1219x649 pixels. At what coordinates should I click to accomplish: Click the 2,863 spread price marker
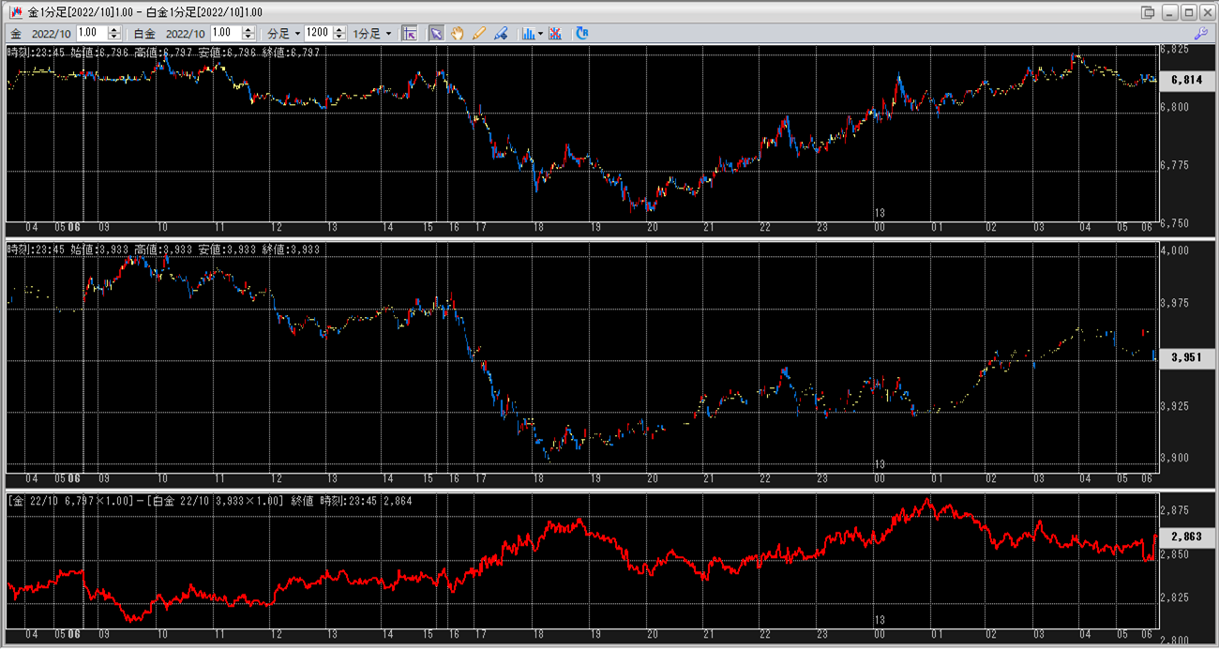coord(1186,537)
